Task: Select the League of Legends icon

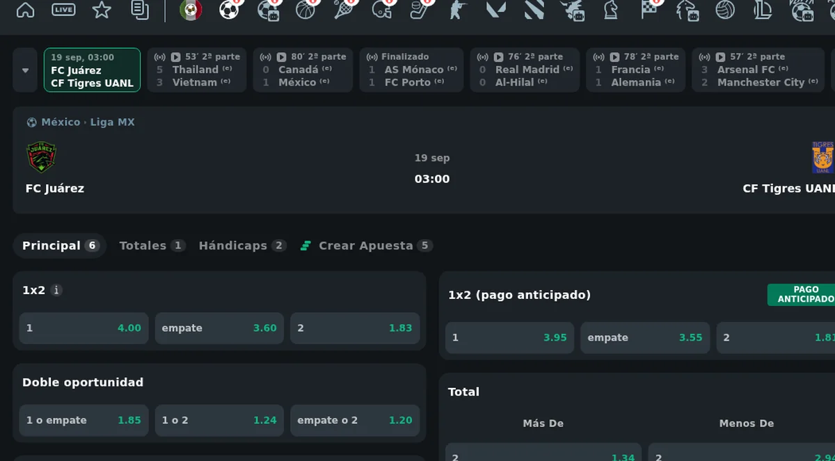Action: point(763,10)
